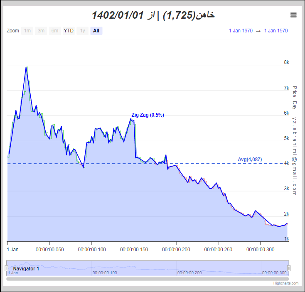
Task: Click the 8k y-axis label
Action: (287, 62)
